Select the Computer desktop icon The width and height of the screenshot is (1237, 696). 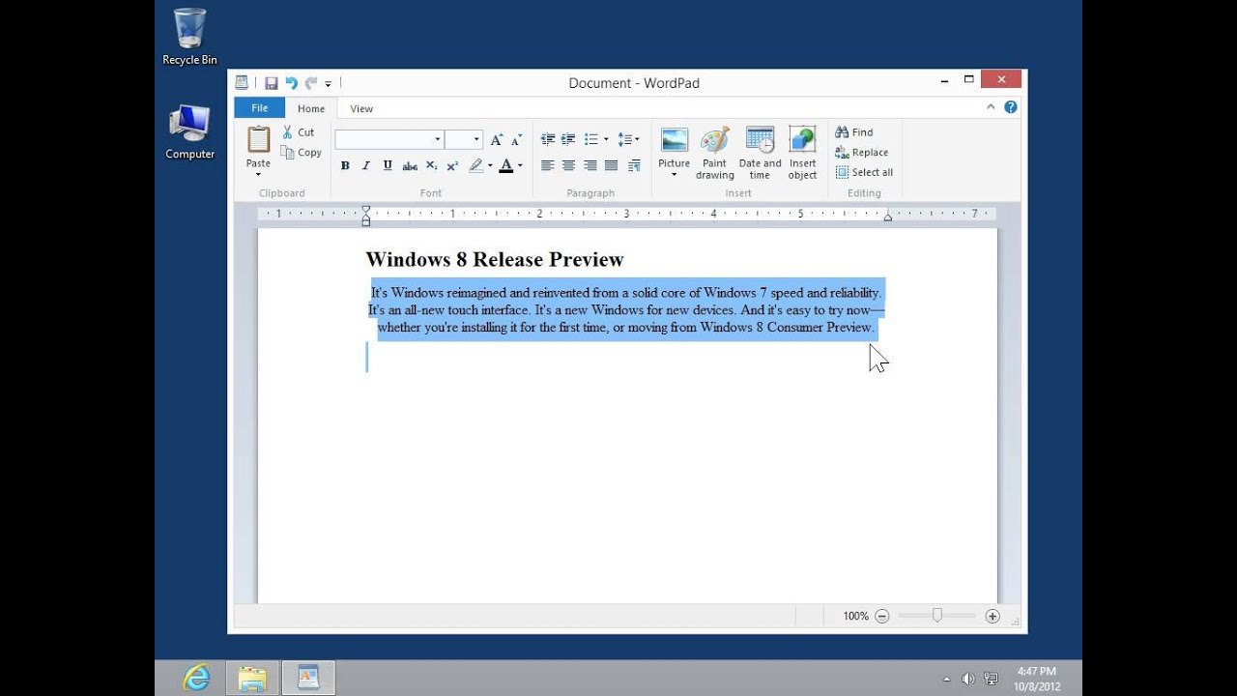click(189, 132)
